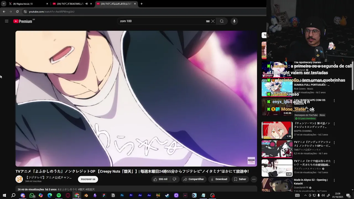354x199 pixels.
Task: Open the more actions ellipsis below the video
Action: click(x=254, y=179)
